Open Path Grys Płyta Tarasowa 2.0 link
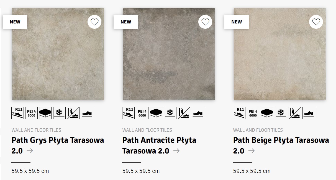Screen dimensions: 336x180 coord(58,140)
